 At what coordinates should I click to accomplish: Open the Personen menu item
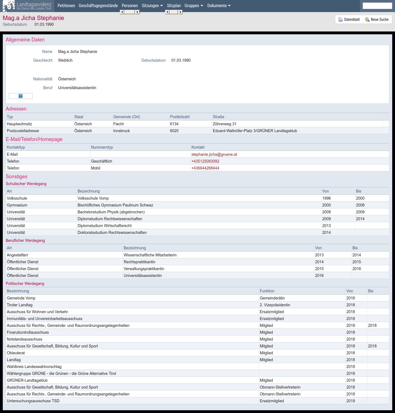(130, 5)
